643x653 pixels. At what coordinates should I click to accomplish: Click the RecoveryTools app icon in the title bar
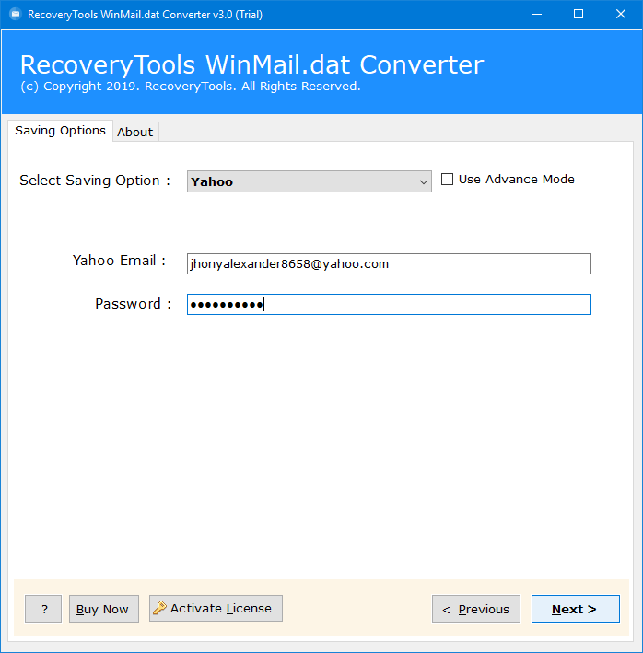click(x=16, y=14)
